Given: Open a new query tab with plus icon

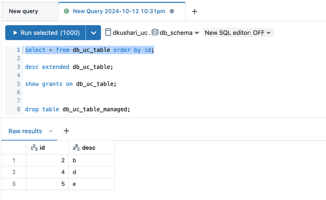Looking at the screenshot, I should 194,11.
